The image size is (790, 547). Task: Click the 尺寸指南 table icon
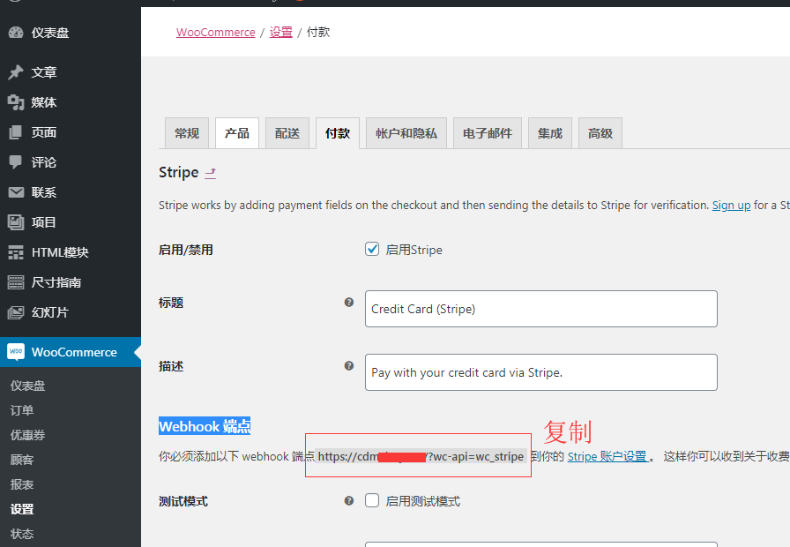click(16, 282)
